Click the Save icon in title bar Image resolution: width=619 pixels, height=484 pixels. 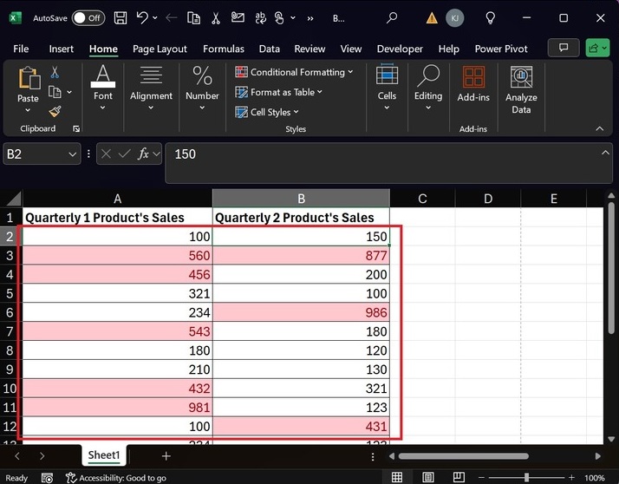(x=120, y=17)
